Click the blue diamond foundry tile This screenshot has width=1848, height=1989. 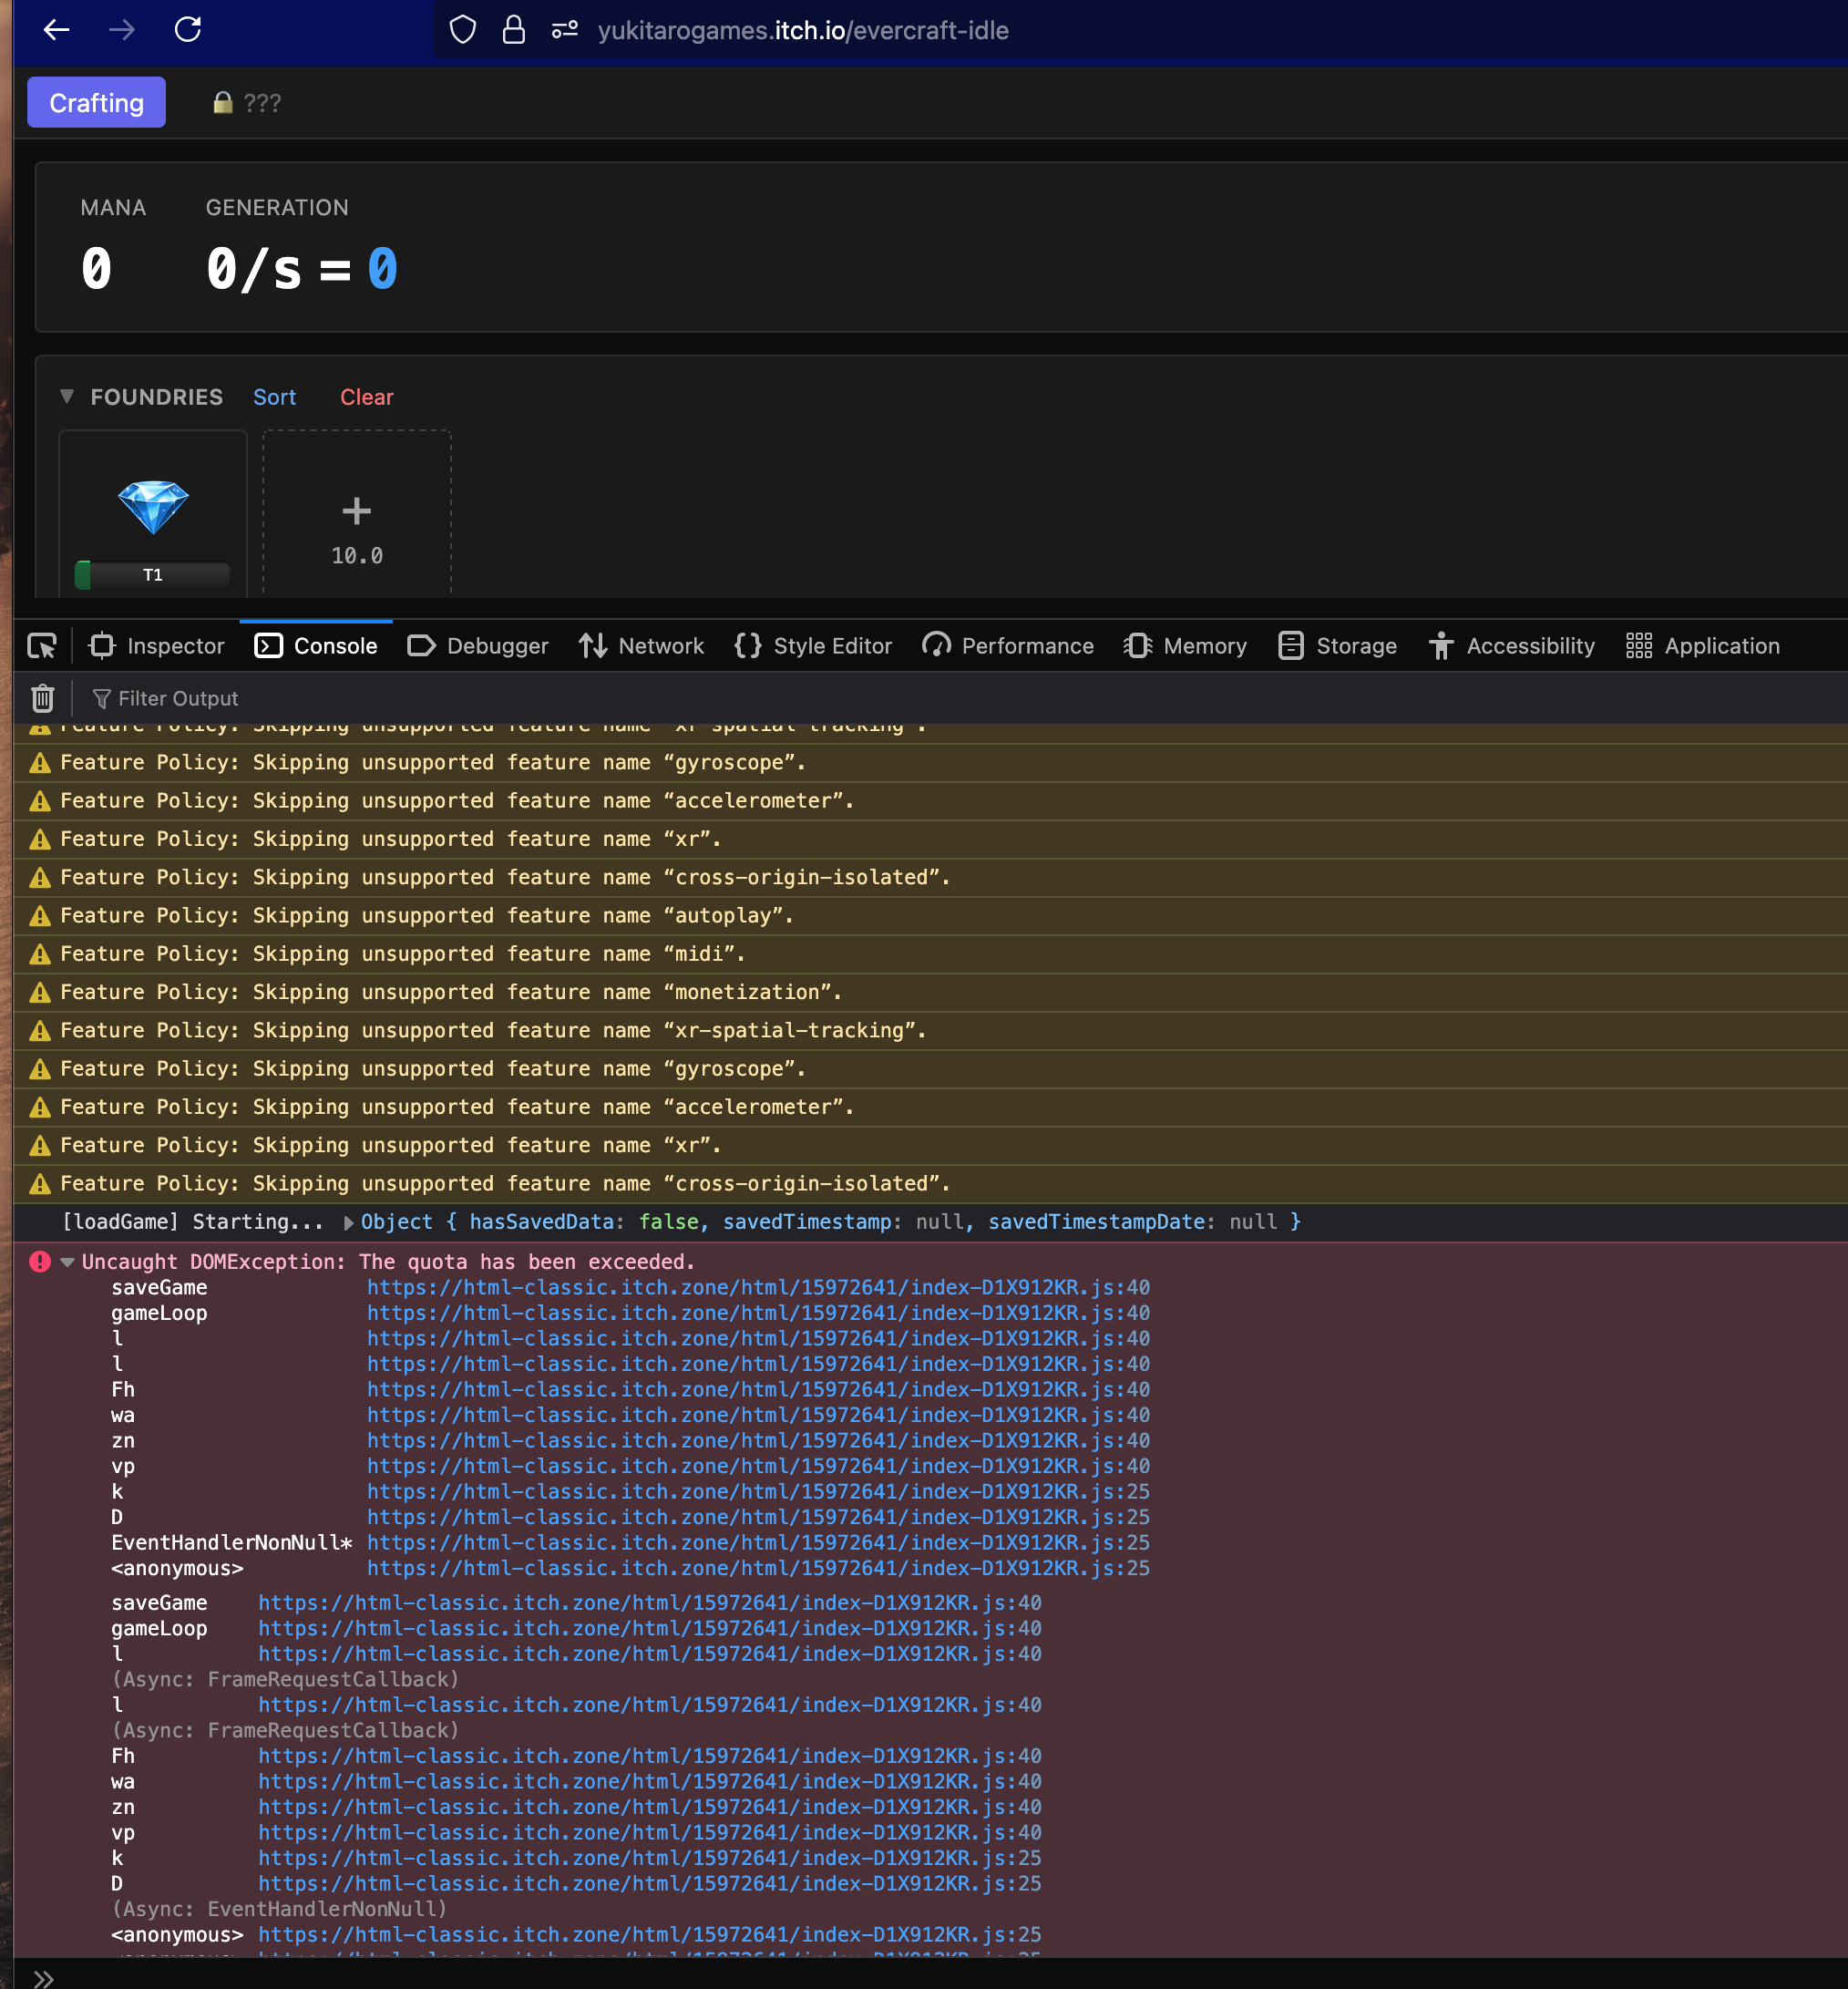[153, 506]
